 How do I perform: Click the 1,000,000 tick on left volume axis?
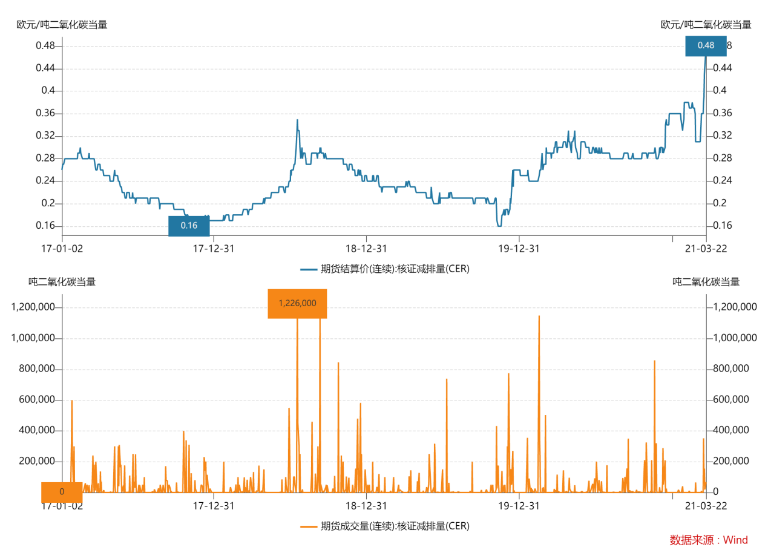(33, 338)
